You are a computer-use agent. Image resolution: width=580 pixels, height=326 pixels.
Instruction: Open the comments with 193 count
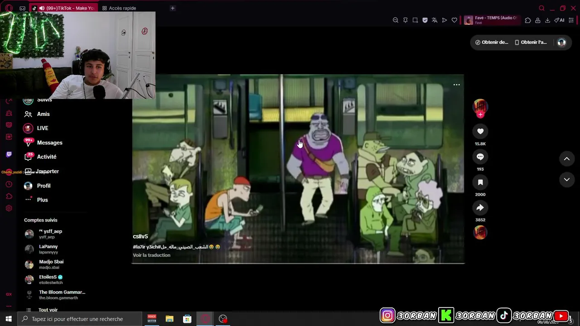click(480, 157)
